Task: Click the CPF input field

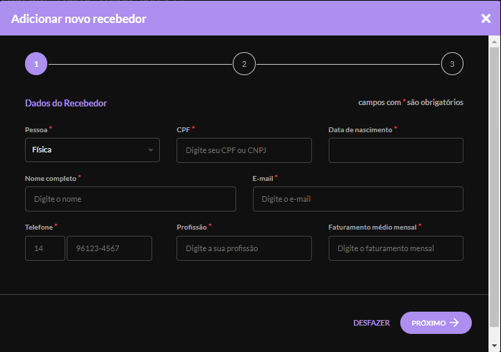Action: [x=244, y=150]
